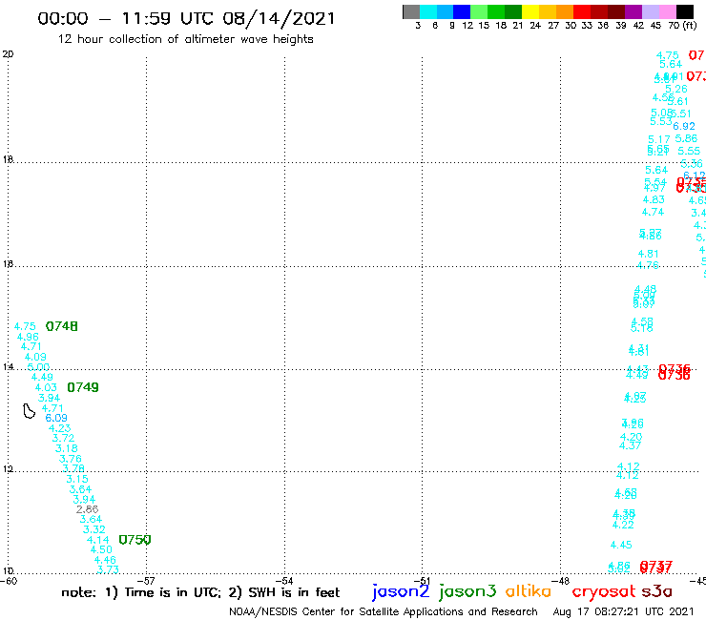The image size is (706, 620).
Task: Click the wave height value '3.72'
Action: coord(63,438)
